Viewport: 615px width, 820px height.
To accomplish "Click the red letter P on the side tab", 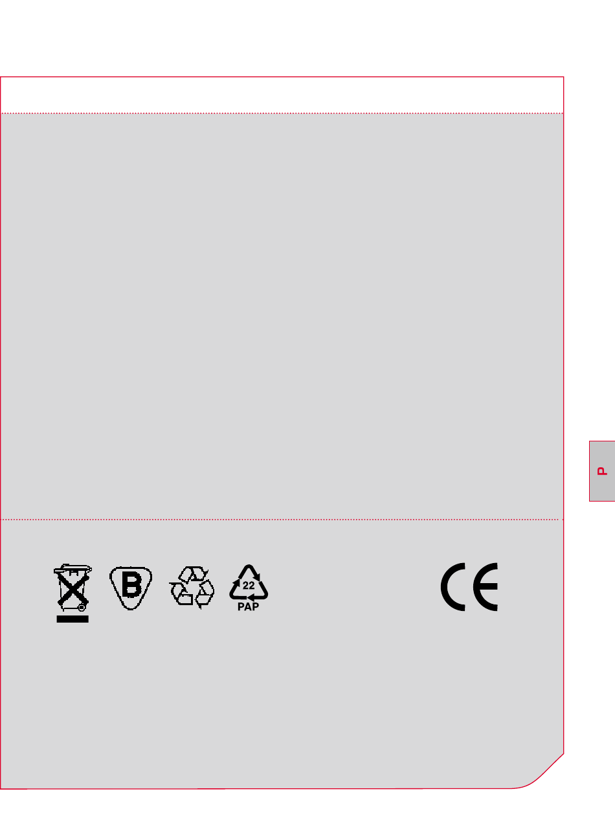I will pos(602,471).
